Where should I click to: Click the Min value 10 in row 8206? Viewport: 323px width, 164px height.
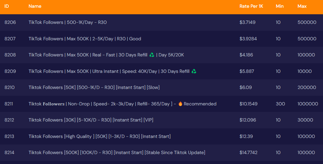click(x=278, y=22)
